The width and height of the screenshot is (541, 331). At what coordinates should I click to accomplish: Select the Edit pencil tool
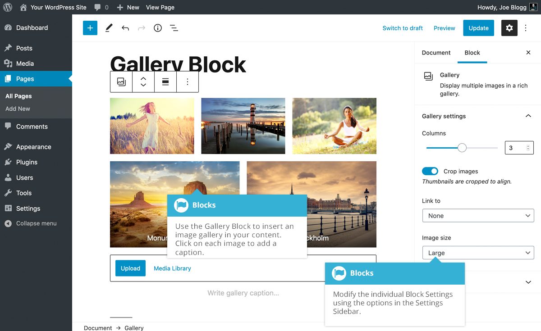pyautogui.click(x=108, y=28)
